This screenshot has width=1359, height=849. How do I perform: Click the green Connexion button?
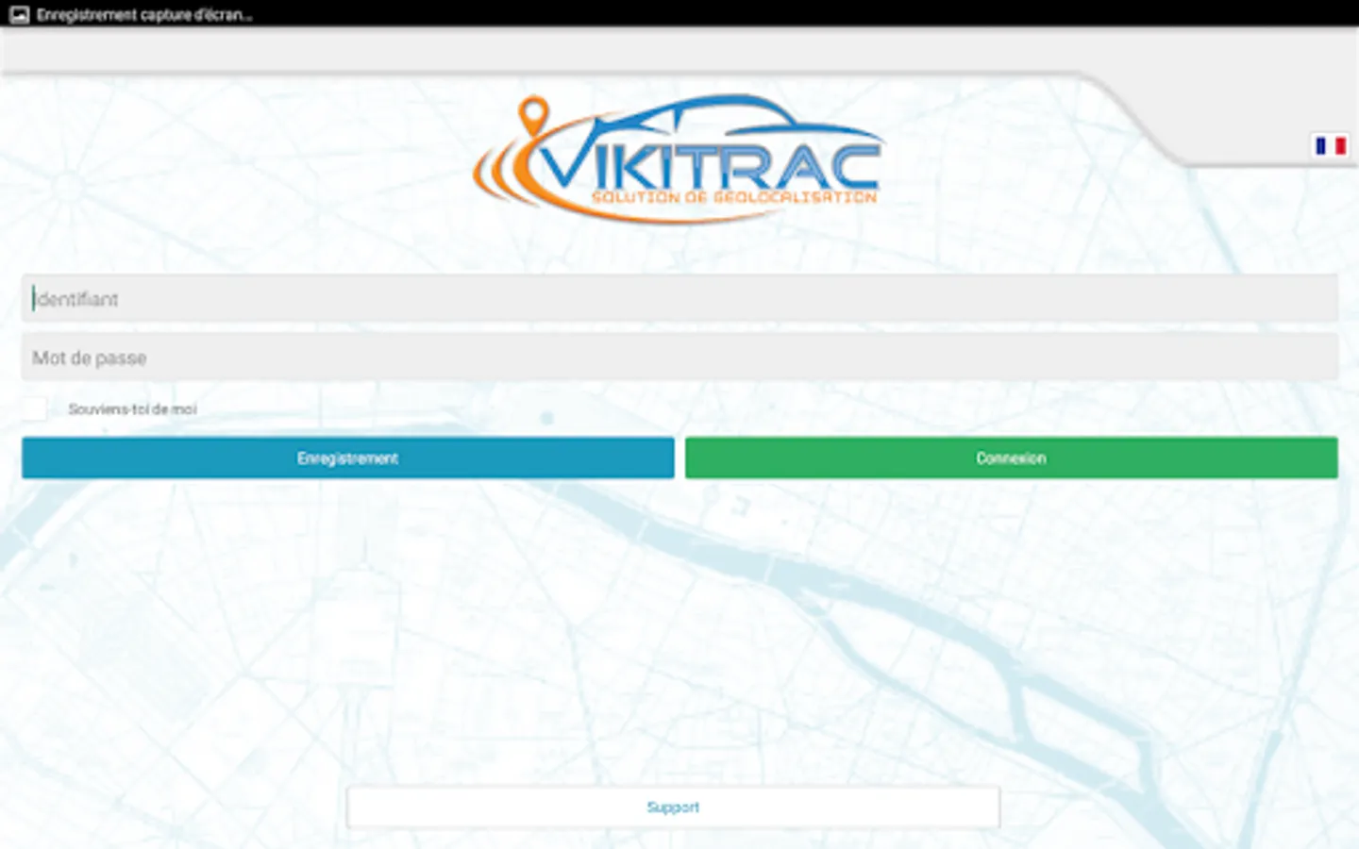[1012, 458]
